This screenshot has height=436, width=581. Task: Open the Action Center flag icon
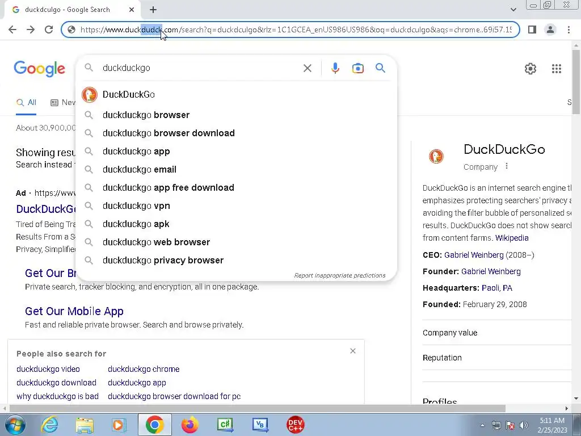click(x=510, y=425)
